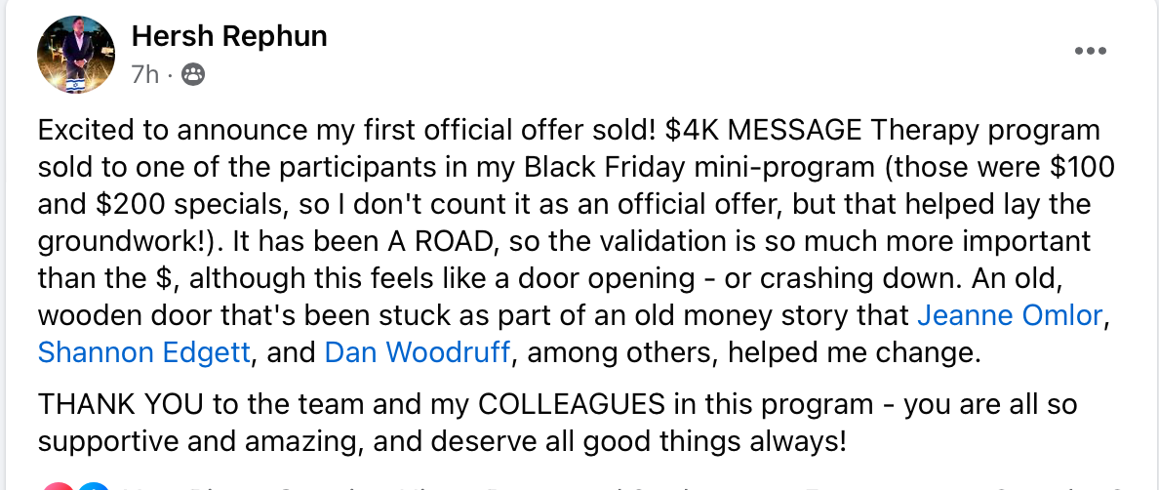This screenshot has width=1159, height=490.
Task: Click the blue like reaction icon
Action: pos(94,485)
